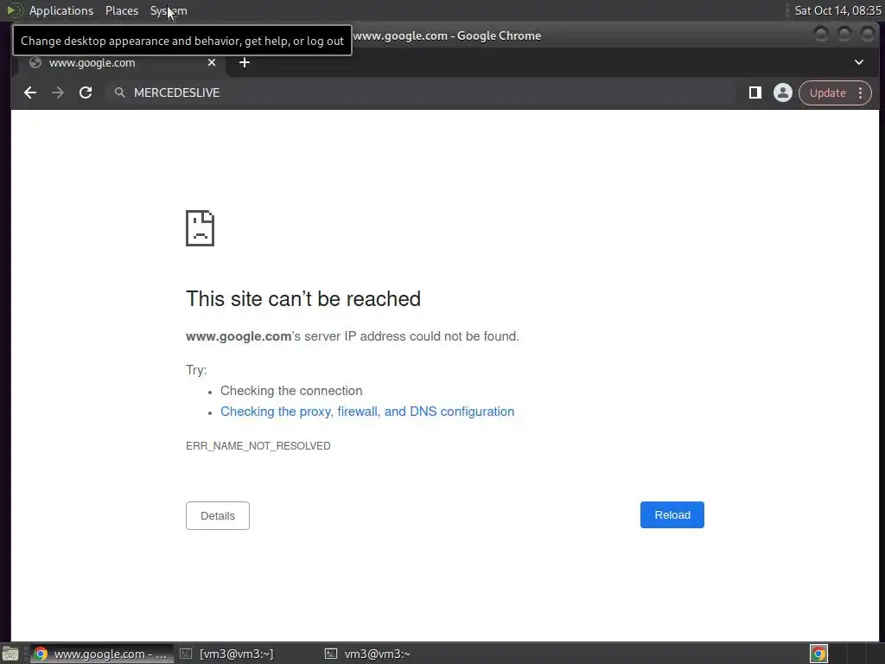Click the 'This site can't be reached' heading
Screen dimensions: 885x664
(x=303, y=298)
